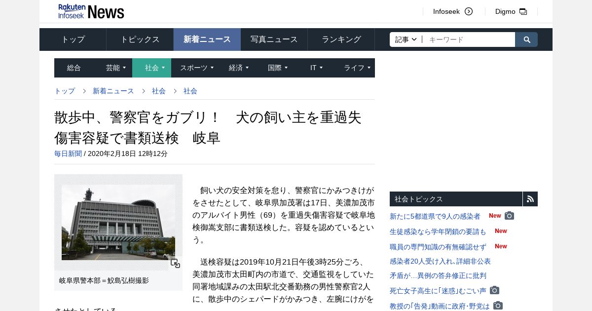Click camera icon beside 教授の「告発」動画 headline

pyautogui.click(x=498, y=306)
